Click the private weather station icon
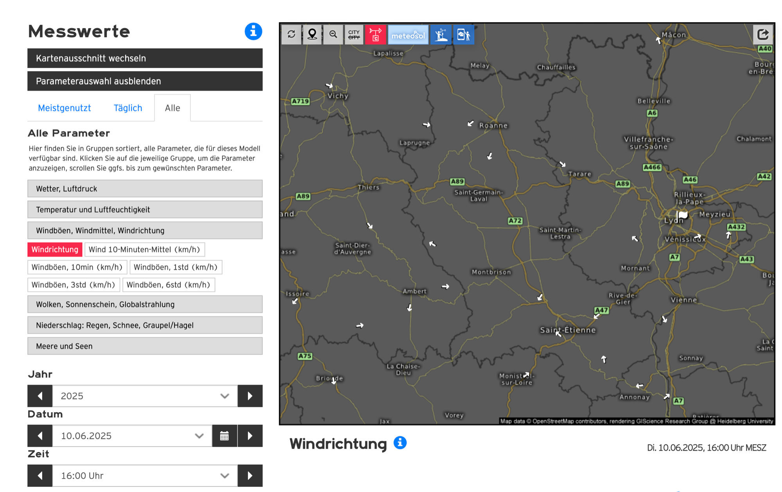This screenshot has width=782, height=492. [441, 35]
